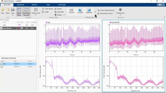
Task: Click the ecg_filtered power spectrum plot
Action: click(136, 72)
